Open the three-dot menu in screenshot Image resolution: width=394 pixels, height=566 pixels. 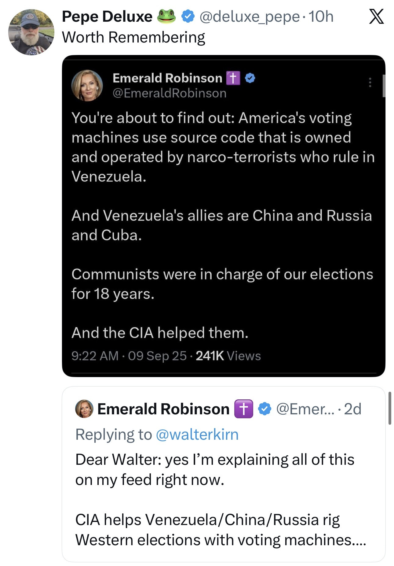click(370, 82)
